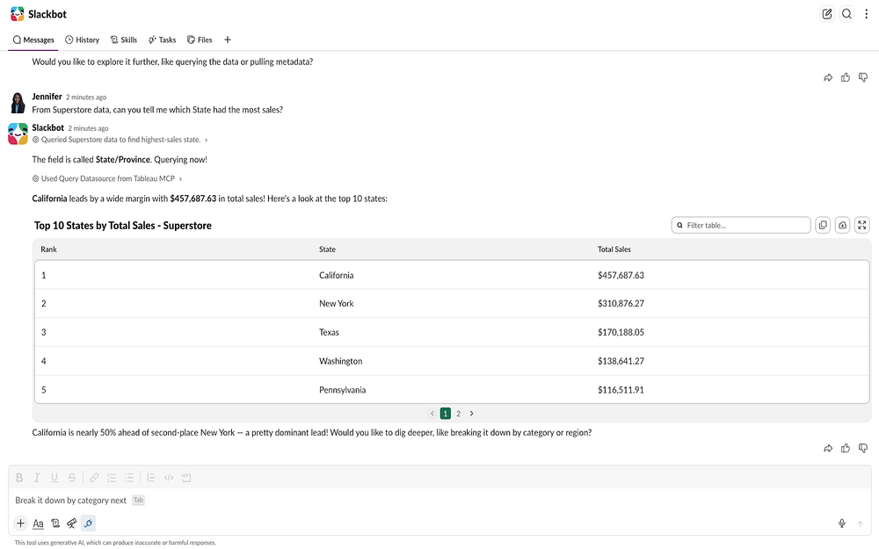Viewport: 879px width, 549px height.
Task: Click Jennifer's profile avatar
Action: tap(18, 103)
